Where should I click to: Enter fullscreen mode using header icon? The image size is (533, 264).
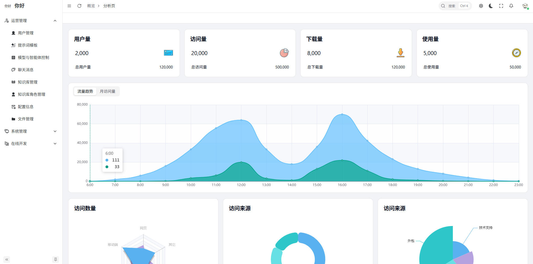[x=501, y=6]
